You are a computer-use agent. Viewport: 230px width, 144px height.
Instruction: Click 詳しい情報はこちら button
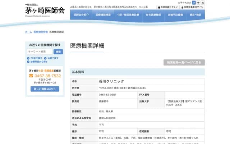click(x=45, y=89)
